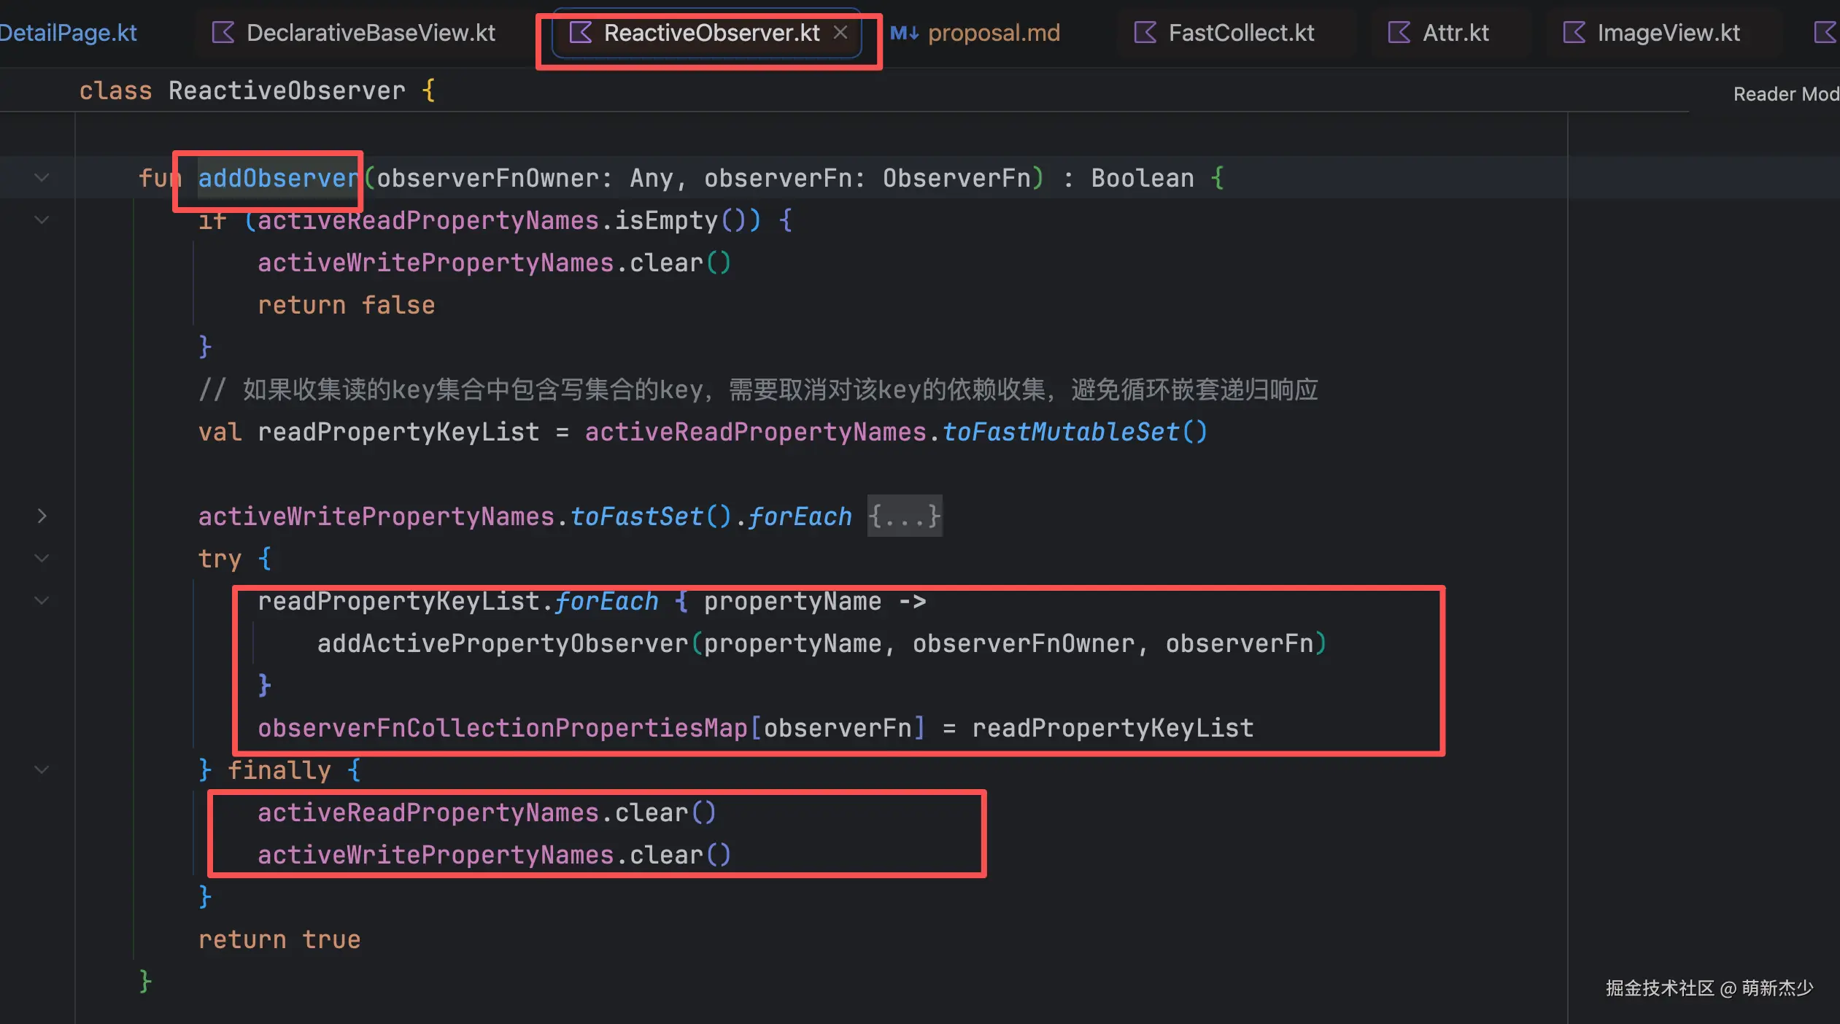This screenshot has height=1024, width=1840.
Task: Close the ReactiveObserver.kt tab
Action: tap(840, 32)
